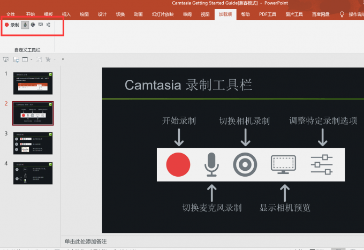Switch to the 绘图 ribbon tab
The width and height of the screenshot is (364, 250).
click(84, 14)
